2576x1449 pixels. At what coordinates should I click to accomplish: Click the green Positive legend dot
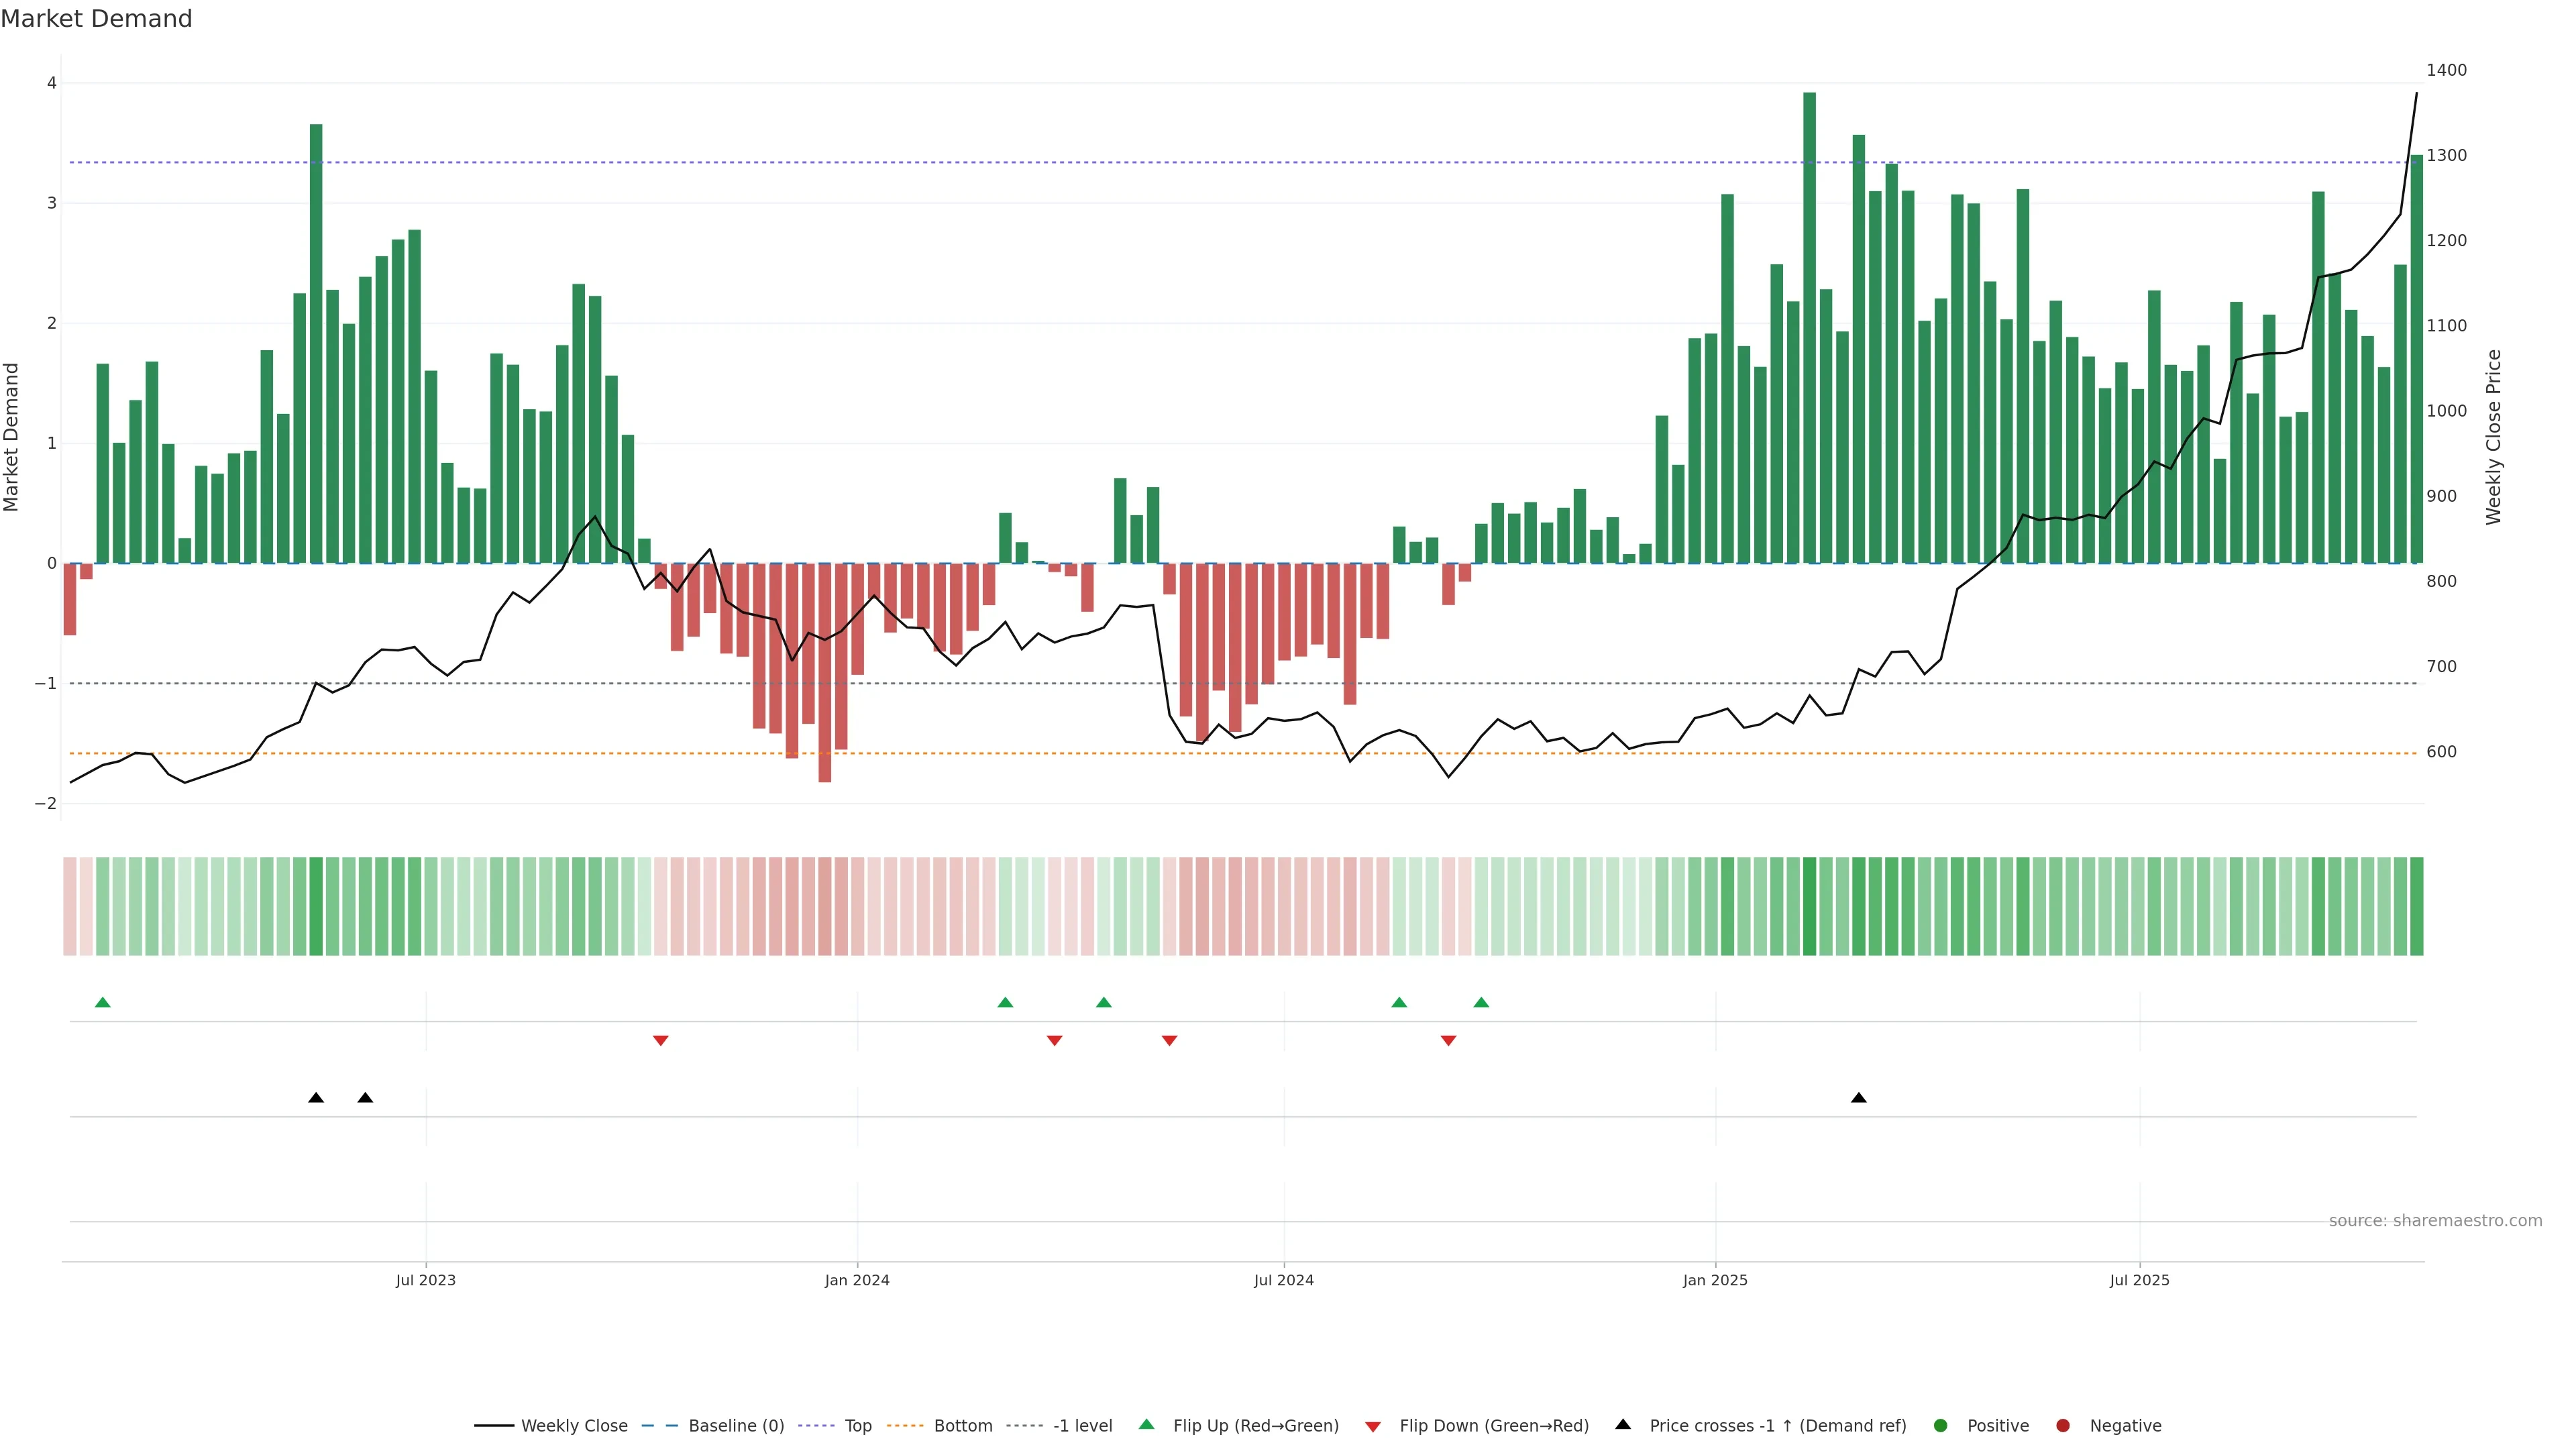pyautogui.click(x=1941, y=1426)
